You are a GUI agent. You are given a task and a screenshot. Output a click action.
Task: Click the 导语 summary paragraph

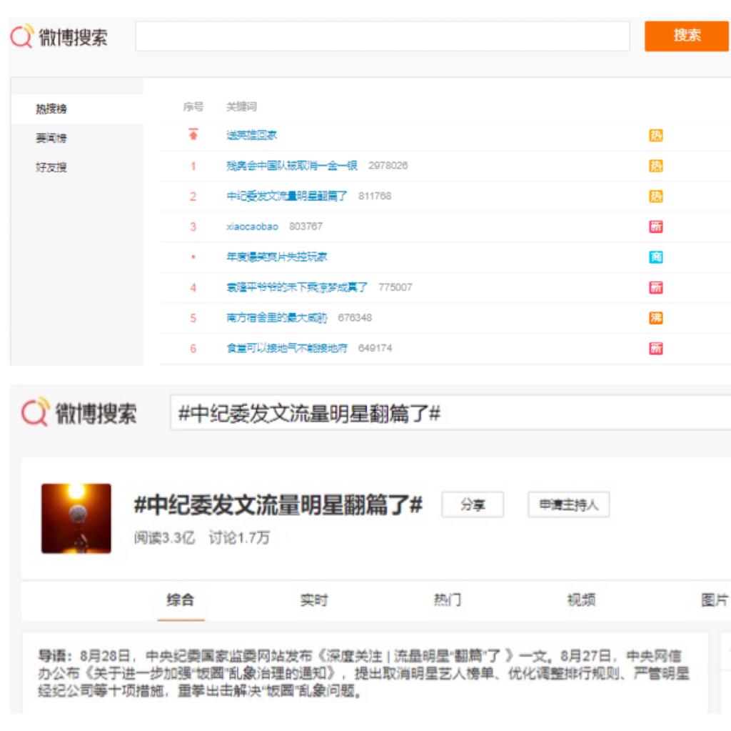[363, 673]
